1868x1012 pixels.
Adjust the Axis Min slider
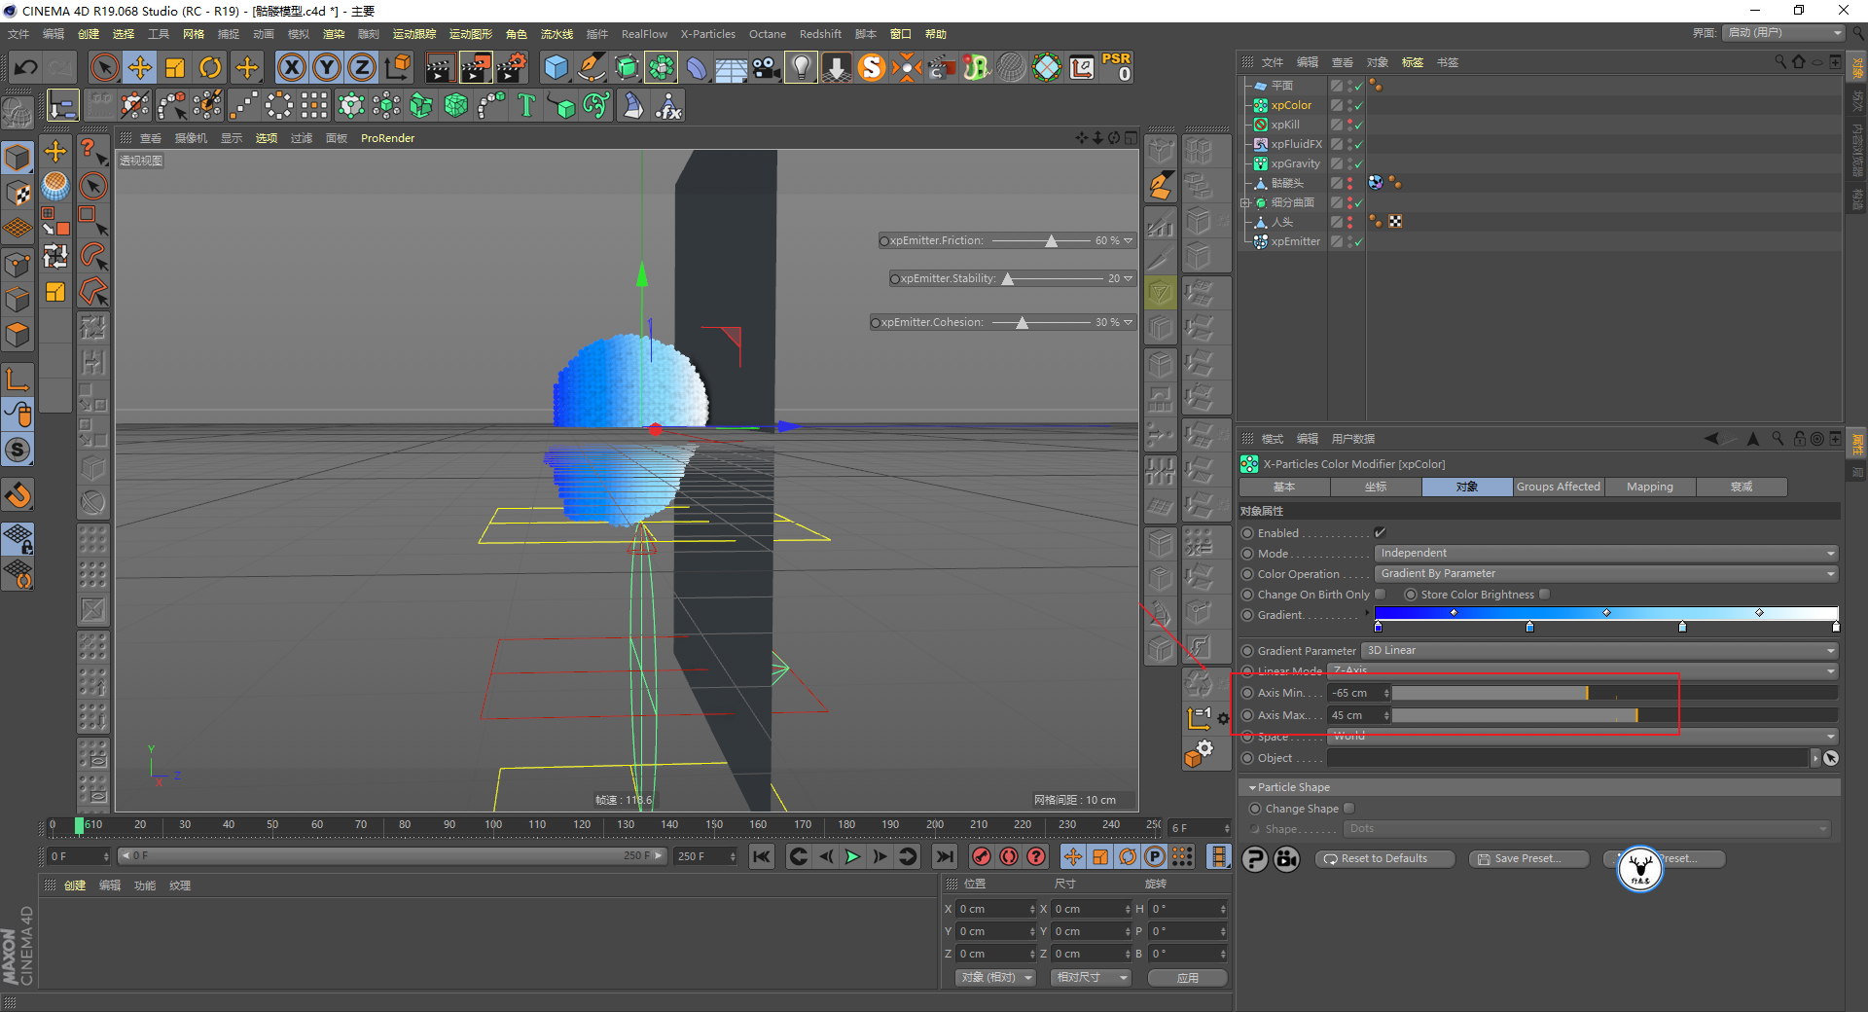pos(1614,693)
